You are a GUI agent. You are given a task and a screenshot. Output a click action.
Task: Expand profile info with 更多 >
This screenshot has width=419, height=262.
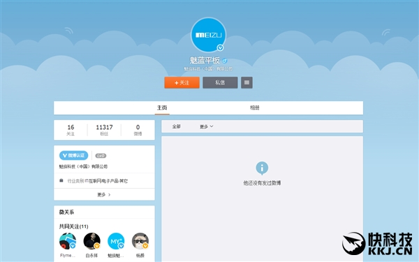click(x=104, y=195)
